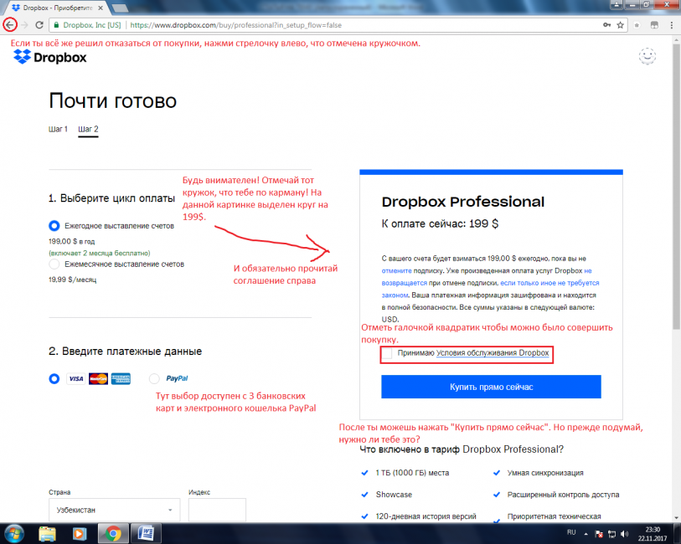Click the '1 ТБ (1000 ГБ) места' feature text

pos(412,473)
